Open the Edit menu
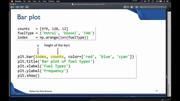The image size is (180, 101). (29, 1)
